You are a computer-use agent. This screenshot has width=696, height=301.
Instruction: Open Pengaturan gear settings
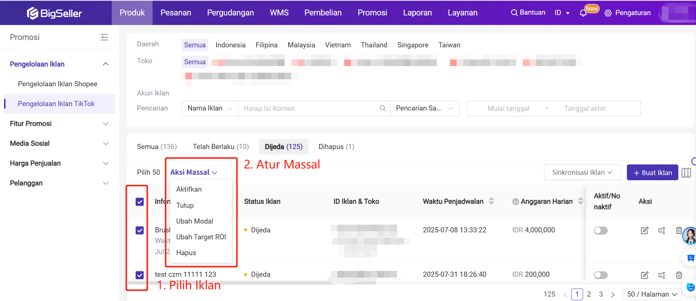(x=608, y=13)
